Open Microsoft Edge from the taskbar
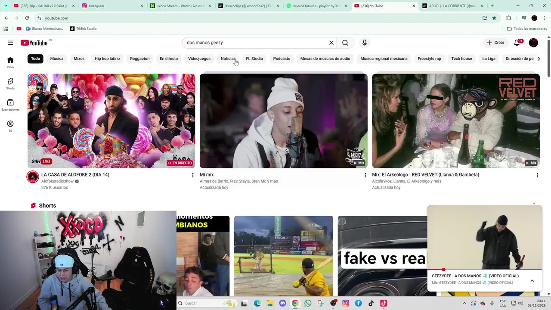 tap(257, 303)
